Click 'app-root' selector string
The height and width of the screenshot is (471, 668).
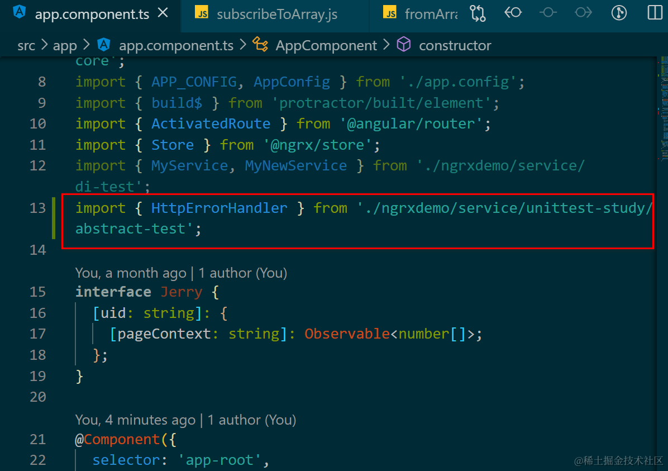coord(219,460)
